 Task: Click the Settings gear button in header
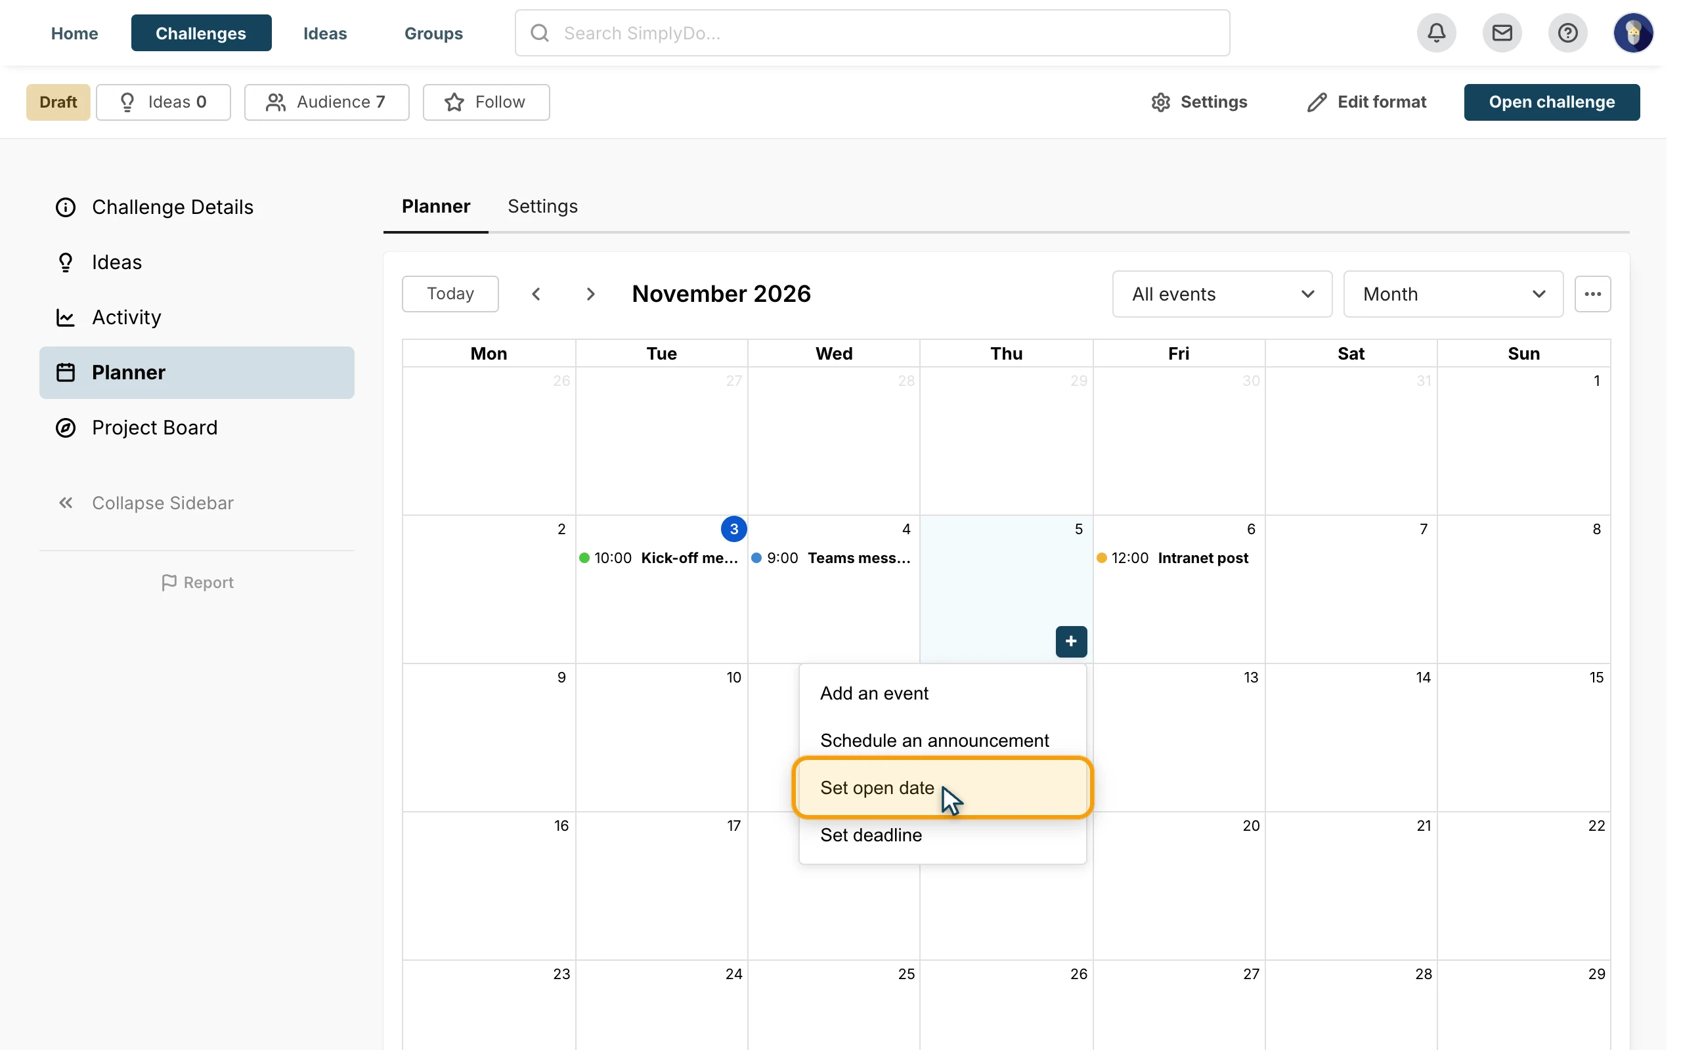tap(1199, 102)
